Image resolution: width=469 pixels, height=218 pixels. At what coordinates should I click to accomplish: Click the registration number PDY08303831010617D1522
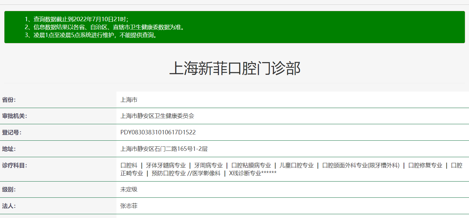(x=158, y=132)
